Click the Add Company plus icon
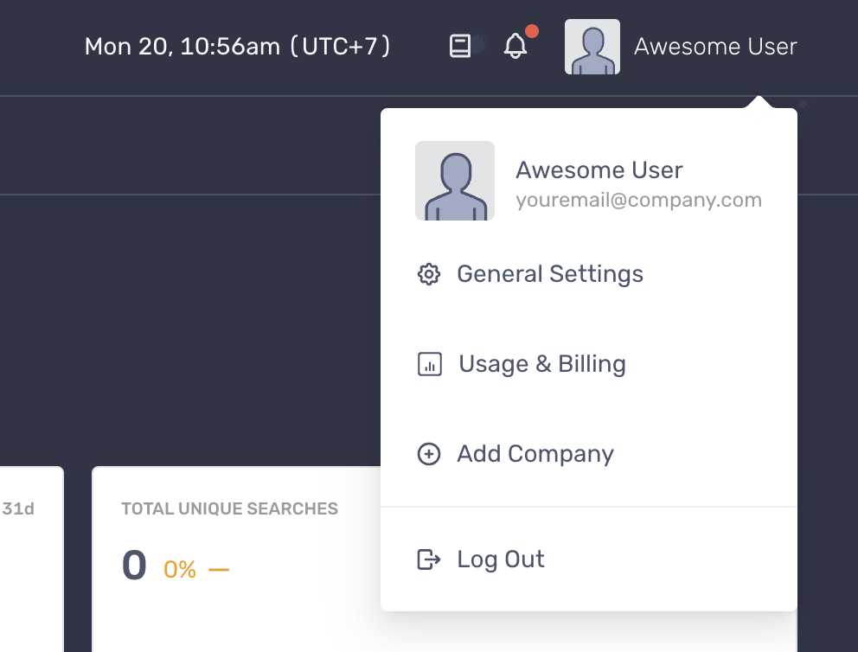Image resolution: width=858 pixels, height=652 pixels. (x=428, y=454)
